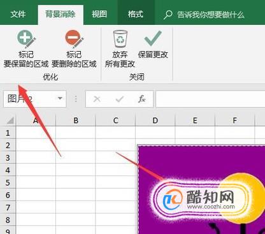Select column E header

tap(195, 121)
